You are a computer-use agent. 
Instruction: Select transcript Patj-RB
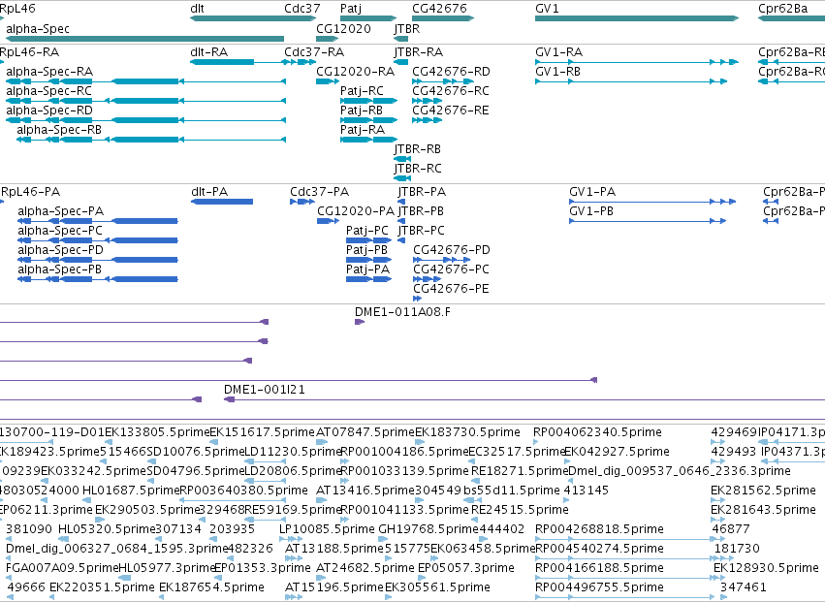pyautogui.click(x=368, y=120)
